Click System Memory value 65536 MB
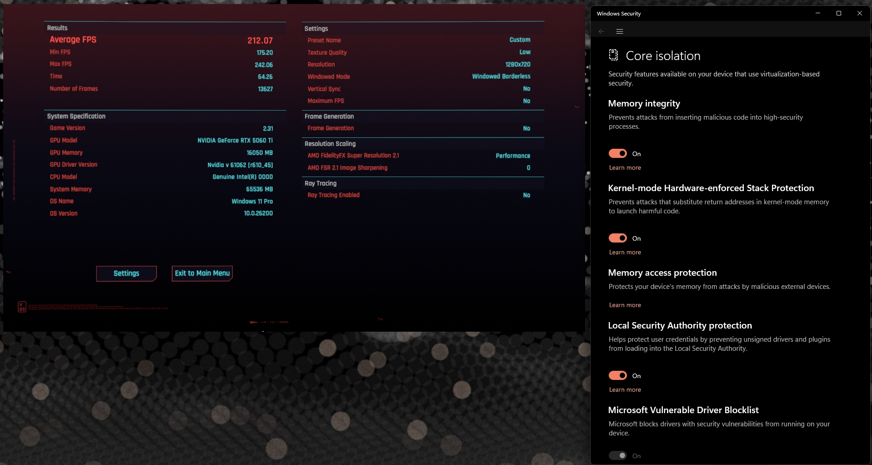872x465 pixels. tap(260, 189)
